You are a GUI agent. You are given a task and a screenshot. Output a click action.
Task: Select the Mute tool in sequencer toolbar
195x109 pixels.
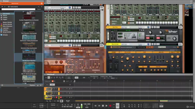pos(57,78)
